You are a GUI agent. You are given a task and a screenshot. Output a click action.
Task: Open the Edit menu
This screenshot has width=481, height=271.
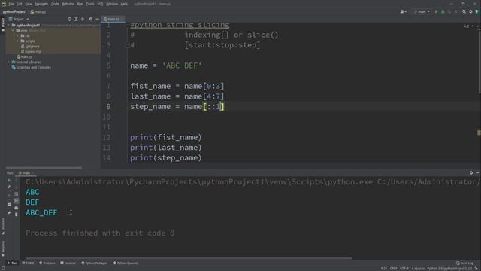tap(19, 4)
